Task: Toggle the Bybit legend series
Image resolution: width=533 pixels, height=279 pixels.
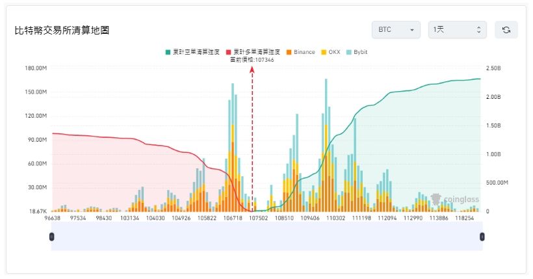Action: (357, 52)
